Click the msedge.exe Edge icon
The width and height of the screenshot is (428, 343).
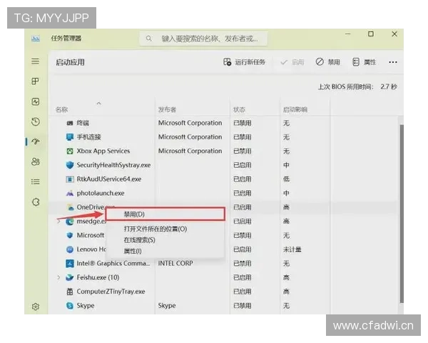click(70, 221)
